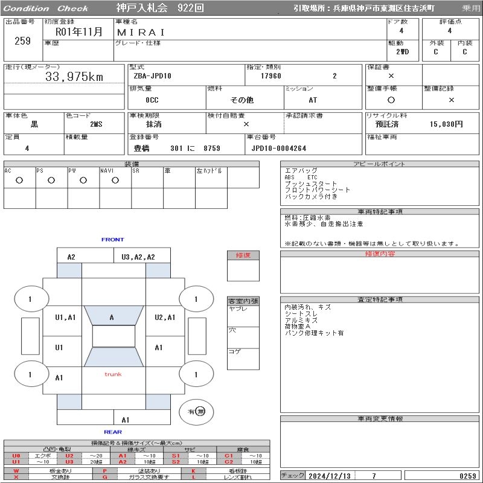Select the displacement value 0CC
The image size is (483, 483).
152,100
